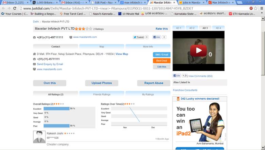Select the AD 3 tab
265x150 pixels.
pos(205,28)
